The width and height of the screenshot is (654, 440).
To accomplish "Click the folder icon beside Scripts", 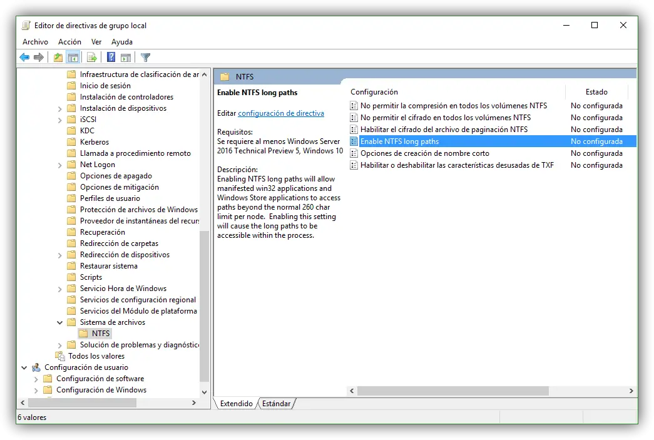I will [x=72, y=277].
